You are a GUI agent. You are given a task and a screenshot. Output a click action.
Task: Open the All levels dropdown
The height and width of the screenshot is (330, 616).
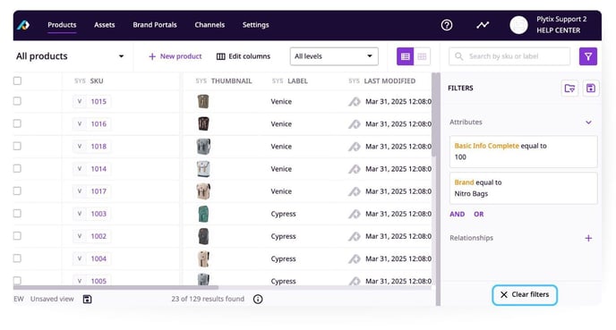[334, 56]
